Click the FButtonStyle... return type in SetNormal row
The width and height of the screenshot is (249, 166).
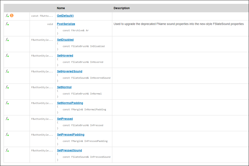pos(42,87)
